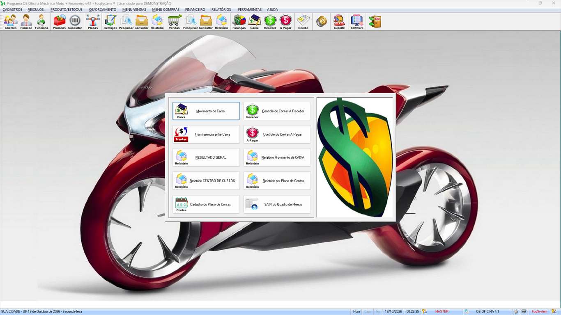Click Consultar folder icon in Vendas group
Viewport: 561px width, 315px height.
pyautogui.click(x=206, y=22)
